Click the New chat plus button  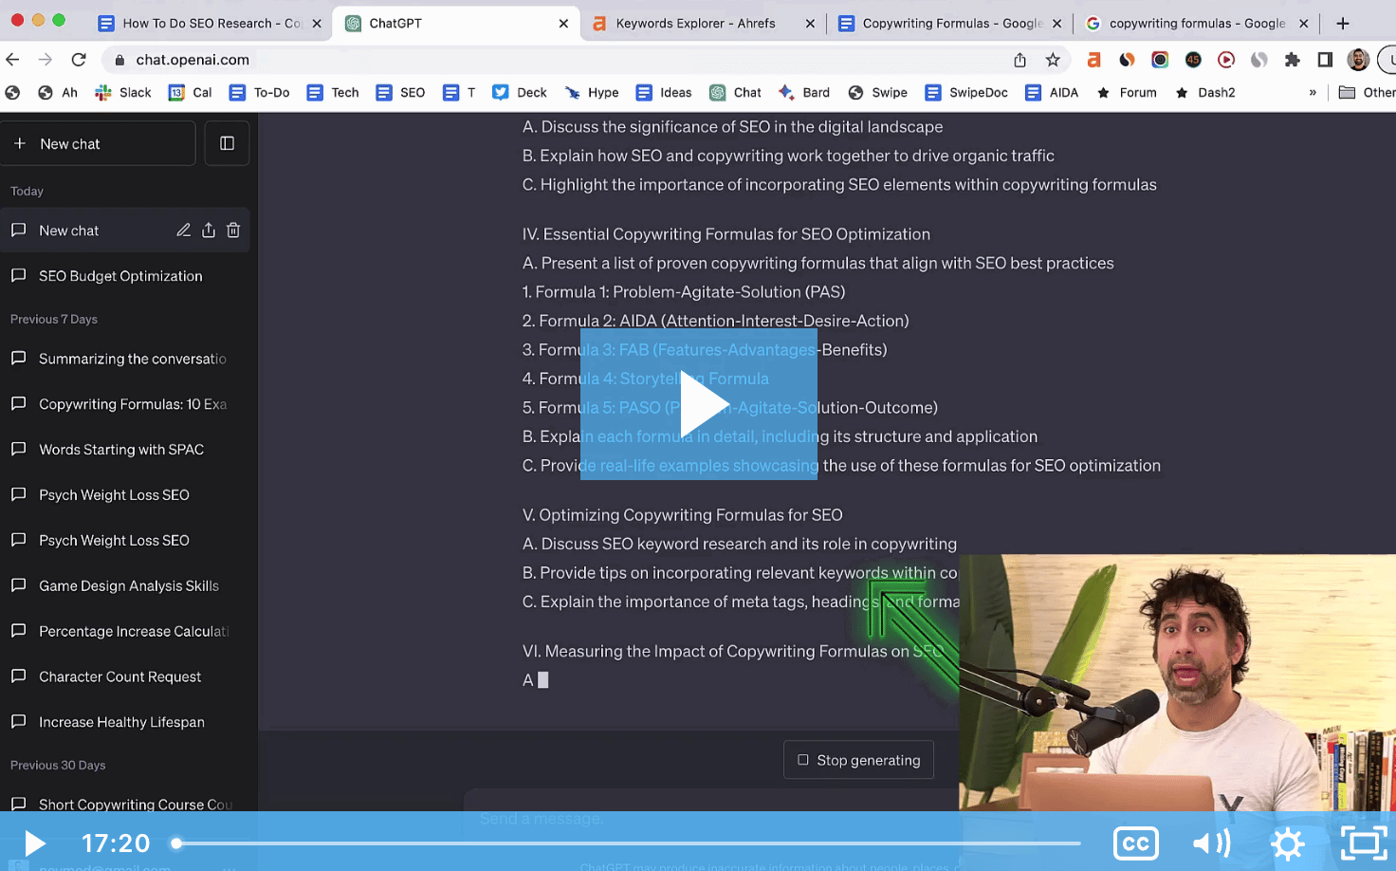(x=98, y=143)
